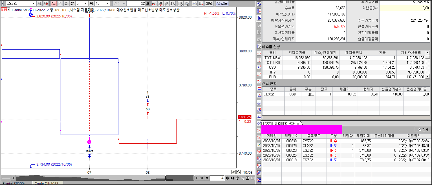
Task: Select the daily (일) chart period button
Action: coord(54,4)
